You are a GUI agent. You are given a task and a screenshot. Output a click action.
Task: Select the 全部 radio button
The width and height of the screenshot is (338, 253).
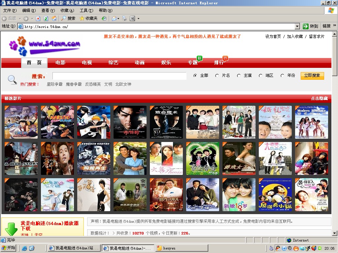pos(195,75)
